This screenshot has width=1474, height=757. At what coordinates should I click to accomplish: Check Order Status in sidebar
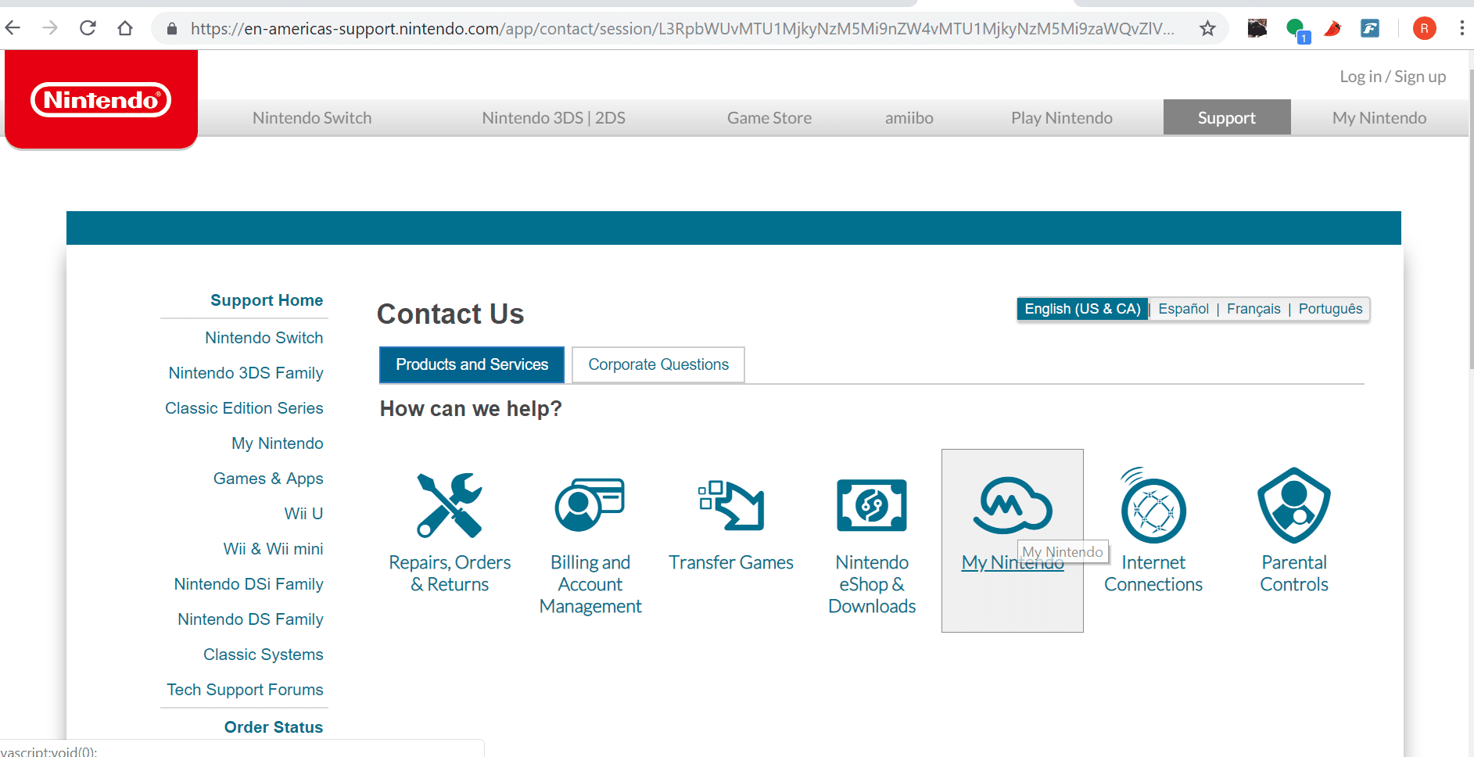click(x=274, y=727)
